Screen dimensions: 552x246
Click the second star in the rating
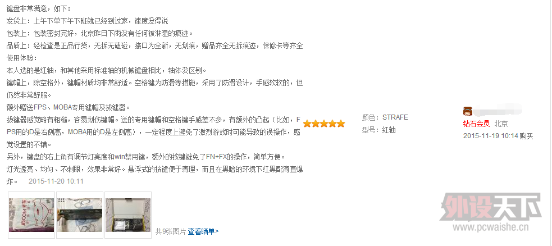click(x=316, y=124)
